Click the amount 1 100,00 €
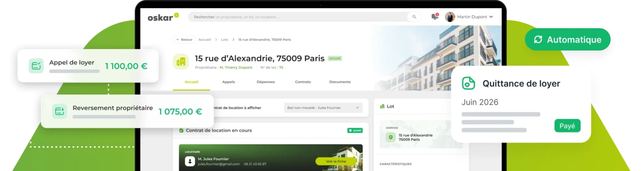This screenshot has width=642, height=171. pyautogui.click(x=126, y=66)
